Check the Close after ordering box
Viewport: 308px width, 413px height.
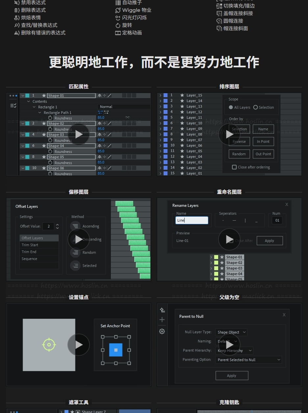(234, 167)
